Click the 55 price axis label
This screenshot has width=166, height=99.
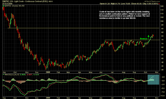point(162,55)
